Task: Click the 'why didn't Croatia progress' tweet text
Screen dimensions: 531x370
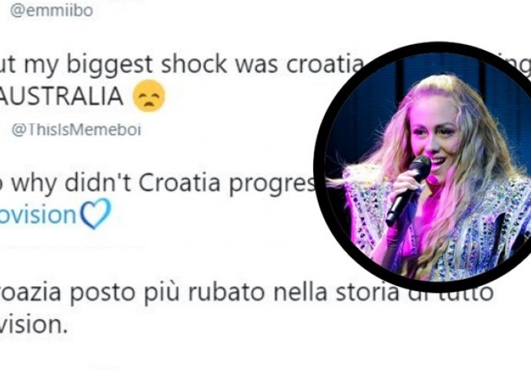Action: tap(158, 198)
